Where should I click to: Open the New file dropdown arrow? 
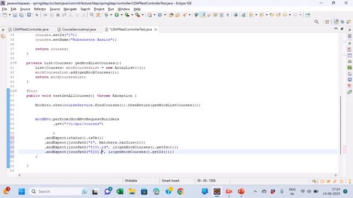(x=9, y=15)
